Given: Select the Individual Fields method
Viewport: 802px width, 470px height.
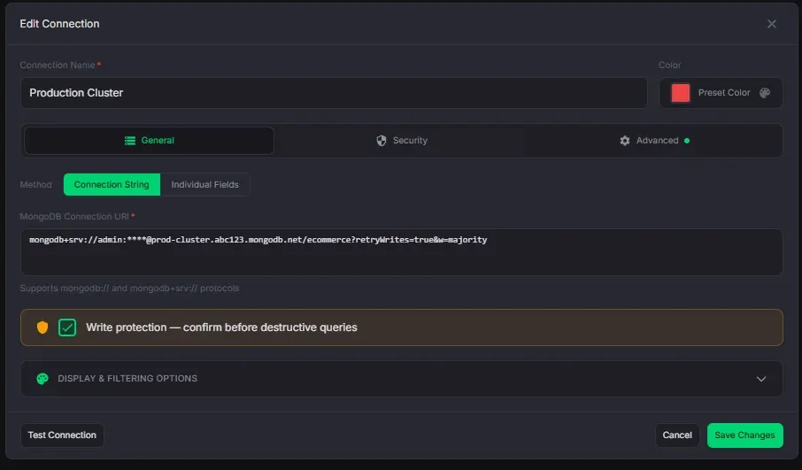Looking at the screenshot, I should [x=204, y=185].
